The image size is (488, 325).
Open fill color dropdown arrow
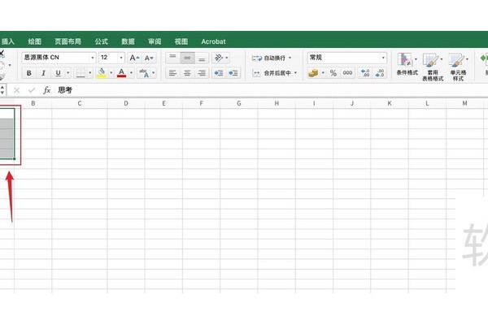(x=111, y=73)
